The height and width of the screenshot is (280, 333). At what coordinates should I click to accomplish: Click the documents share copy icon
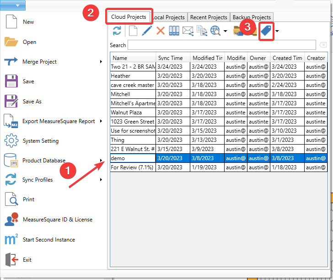click(202, 31)
